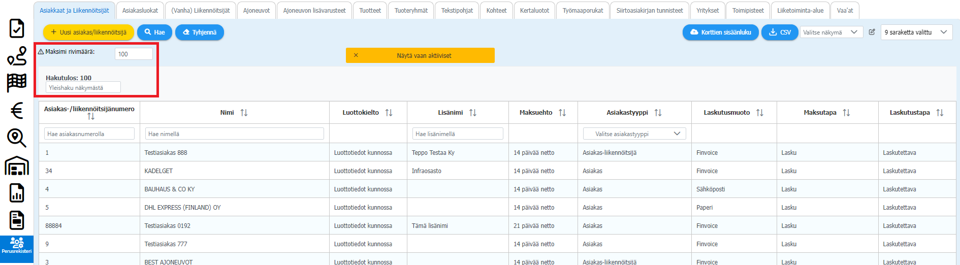The width and height of the screenshot is (960, 265).
Task: Open the bar chart report icon
Action: [x=17, y=193]
